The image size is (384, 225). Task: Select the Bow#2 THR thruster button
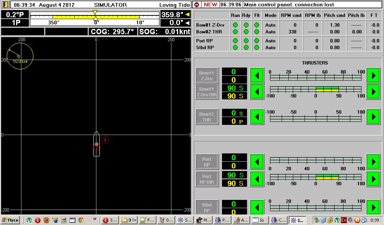[x=207, y=117]
